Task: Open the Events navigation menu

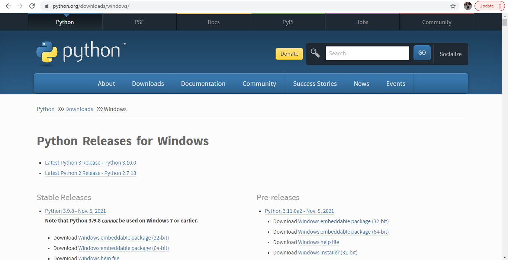Action: (396, 84)
